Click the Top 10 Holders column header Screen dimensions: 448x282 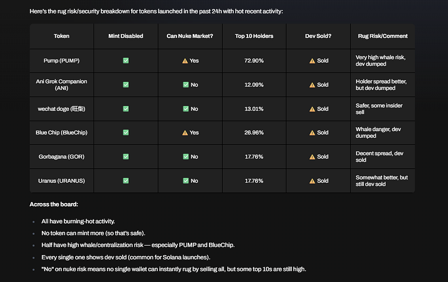pyautogui.click(x=254, y=36)
